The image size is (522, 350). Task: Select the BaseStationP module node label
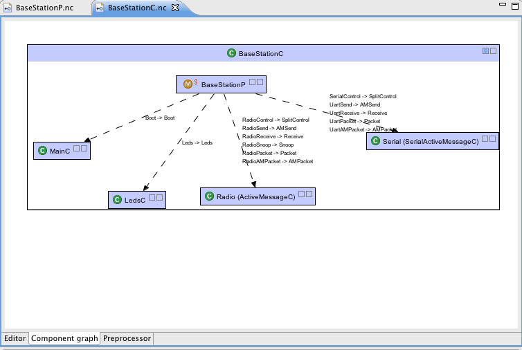223,85
